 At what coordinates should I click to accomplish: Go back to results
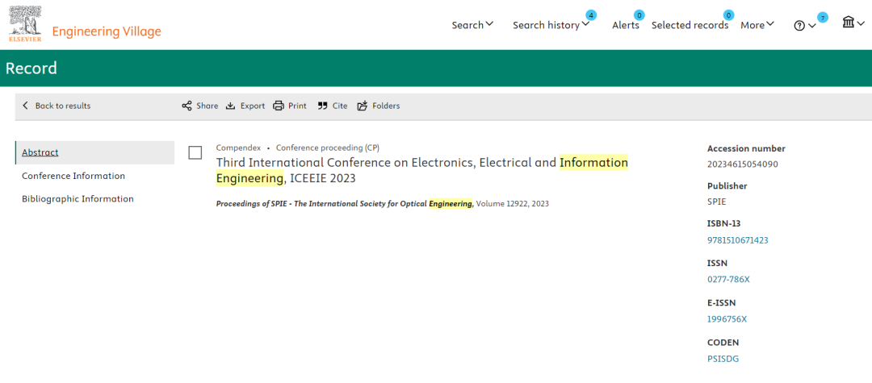(x=57, y=106)
